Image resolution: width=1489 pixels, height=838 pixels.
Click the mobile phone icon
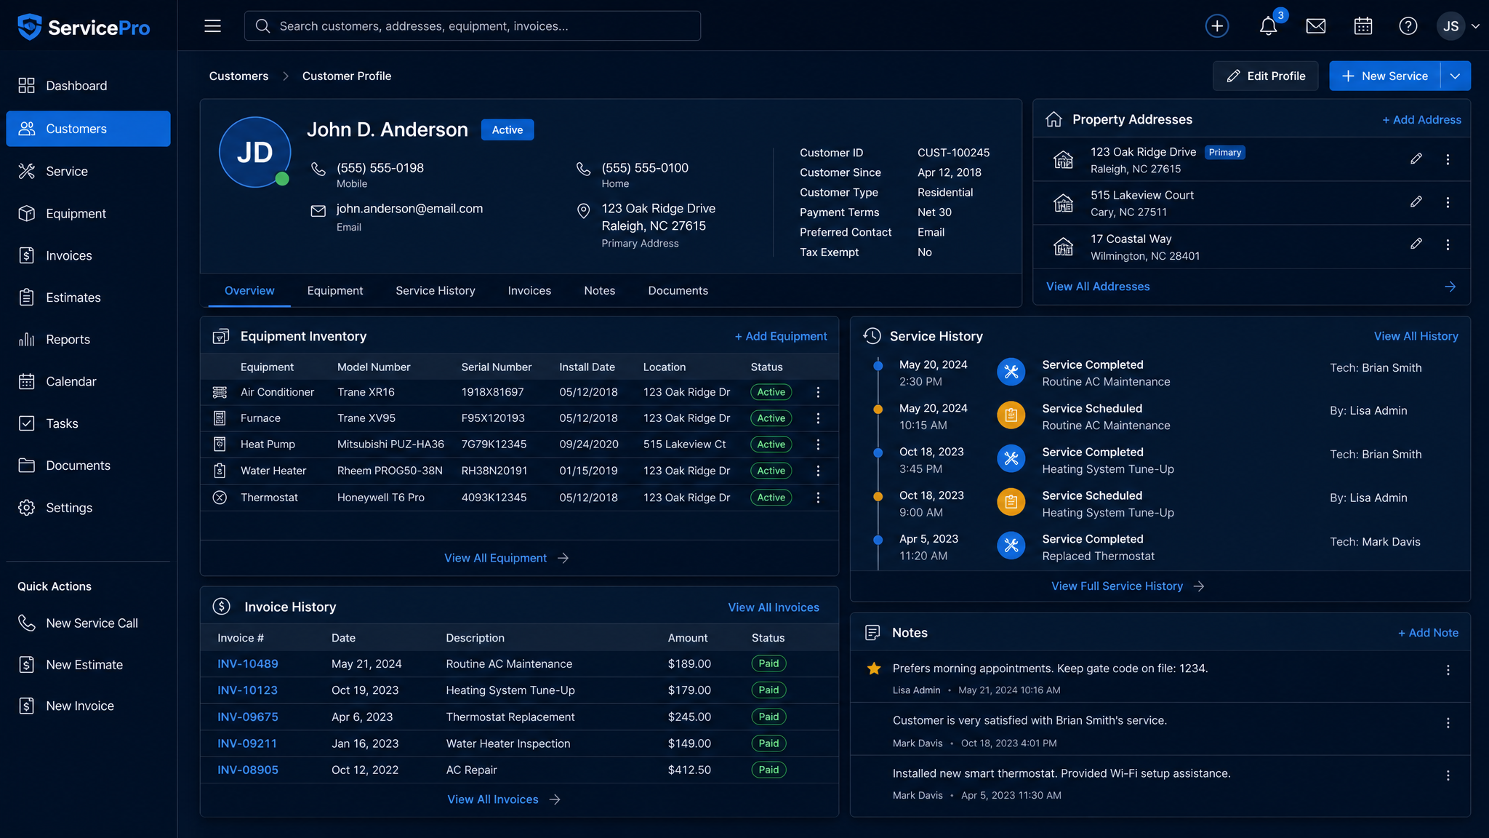pyautogui.click(x=318, y=169)
